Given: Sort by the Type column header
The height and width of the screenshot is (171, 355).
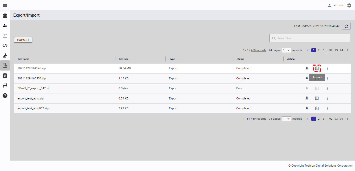Looking at the screenshot, I should click(x=172, y=59).
